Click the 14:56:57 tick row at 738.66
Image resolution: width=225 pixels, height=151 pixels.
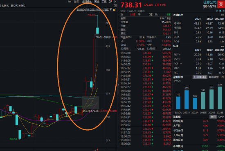(x=146, y=125)
